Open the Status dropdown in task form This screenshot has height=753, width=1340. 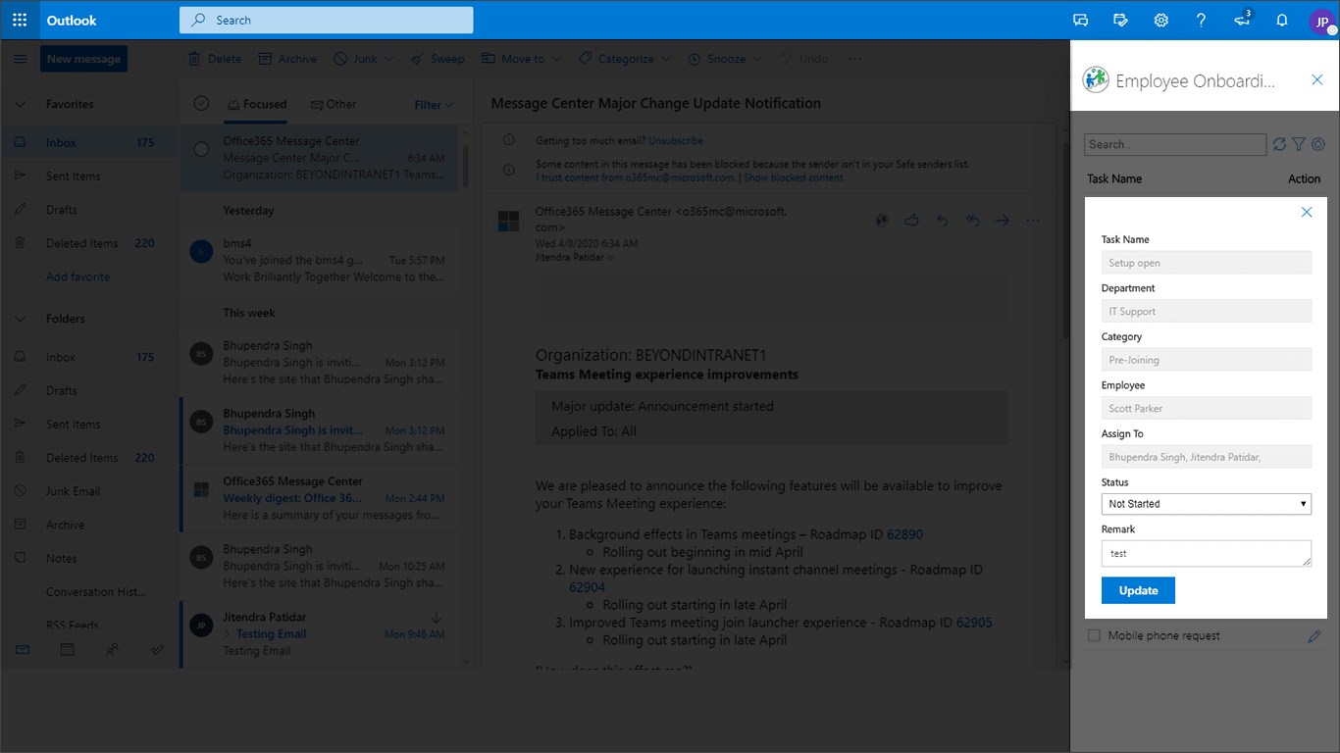1207,504
